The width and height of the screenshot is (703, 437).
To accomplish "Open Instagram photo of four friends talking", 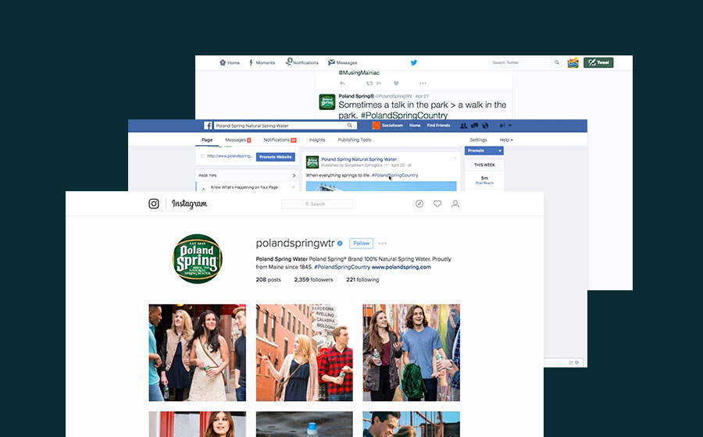I will click(x=198, y=353).
